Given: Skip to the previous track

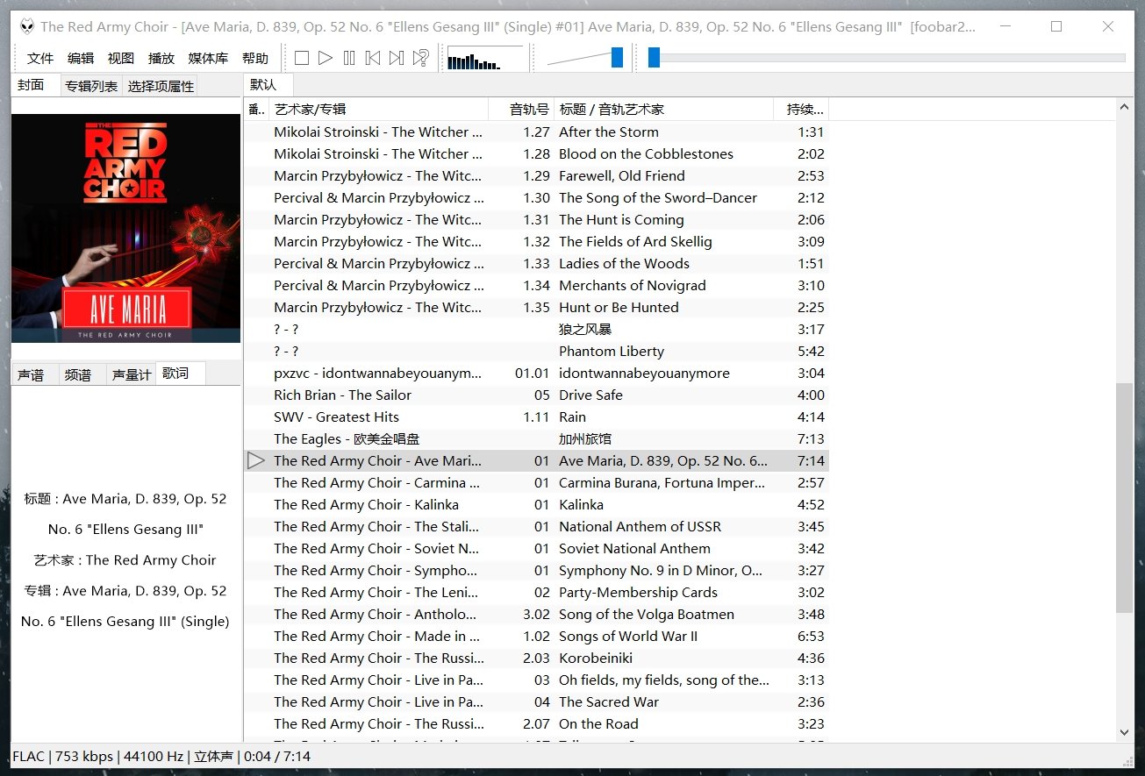Looking at the screenshot, I should [373, 59].
